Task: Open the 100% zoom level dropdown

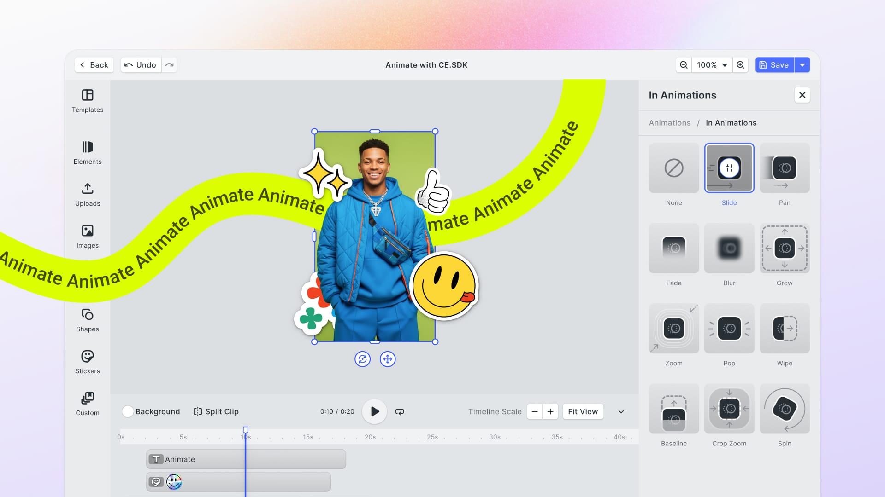Action: click(711, 65)
